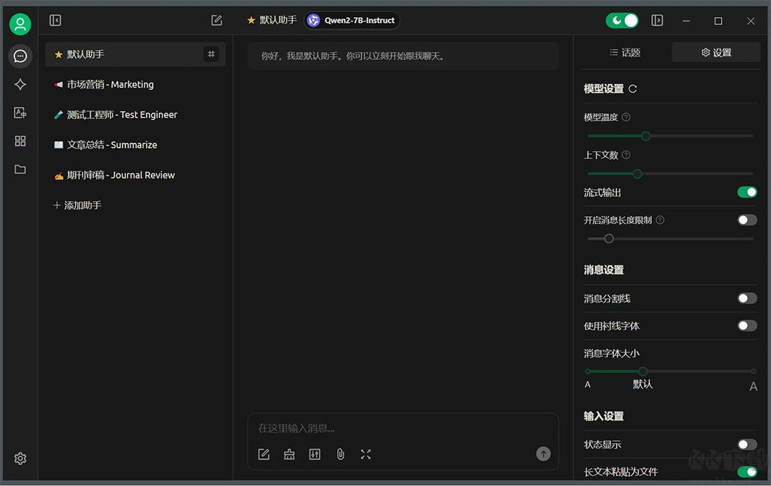Screen dimensions: 771x486
Task: Open the files folder icon in sidebar
Action: pyautogui.click(x=20, y=170)
